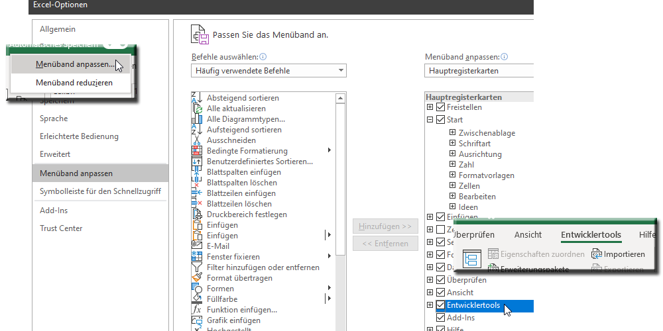
Task: Click the Hinzufügen >> button
Action: tap(385, 226)
